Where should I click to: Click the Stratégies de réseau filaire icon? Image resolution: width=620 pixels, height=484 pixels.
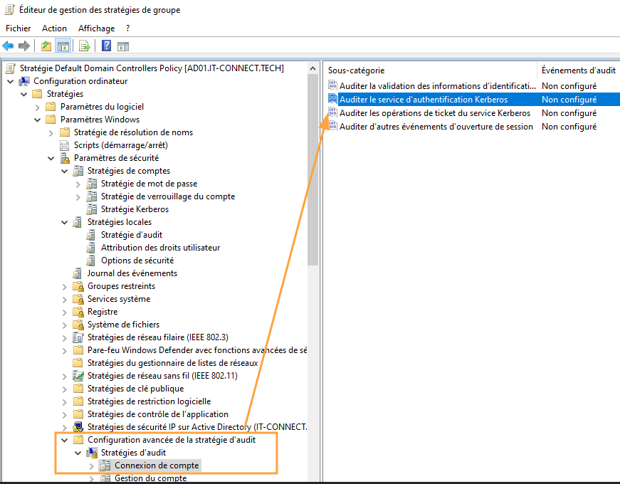78,337
